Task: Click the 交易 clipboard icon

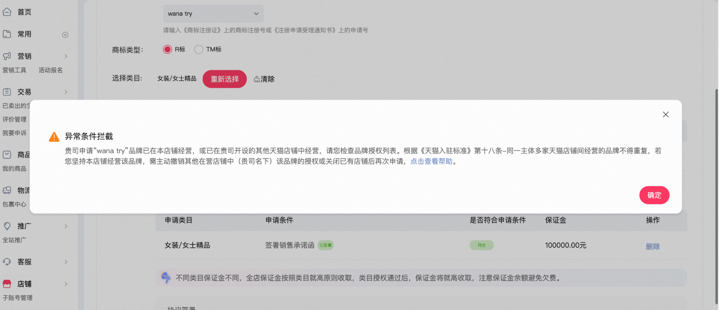Action: click(7, 91)
